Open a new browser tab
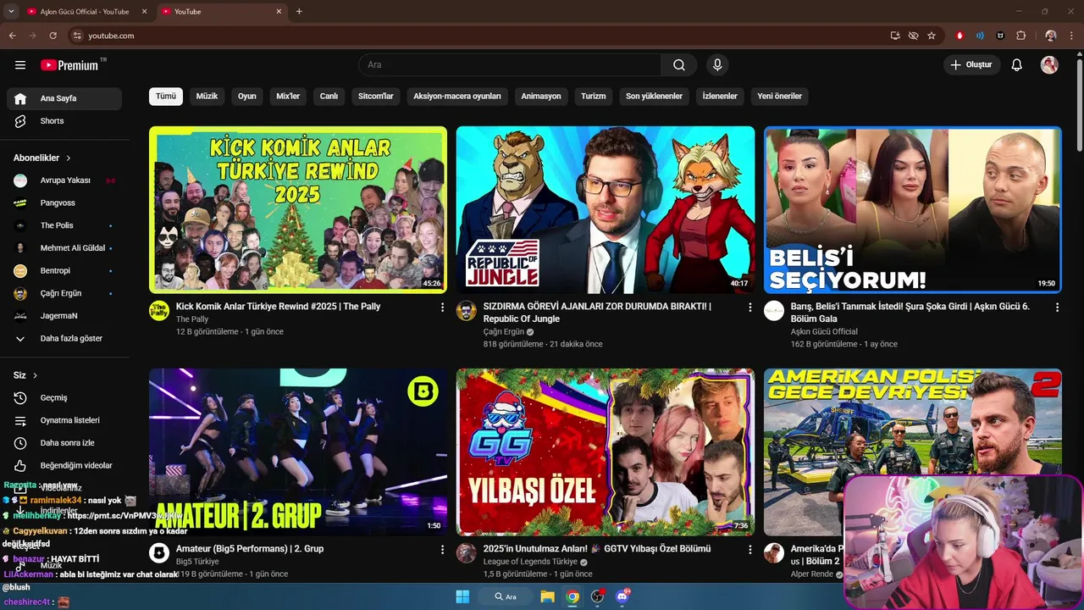Screen dimensions: 1084x610 coord(299,12)
